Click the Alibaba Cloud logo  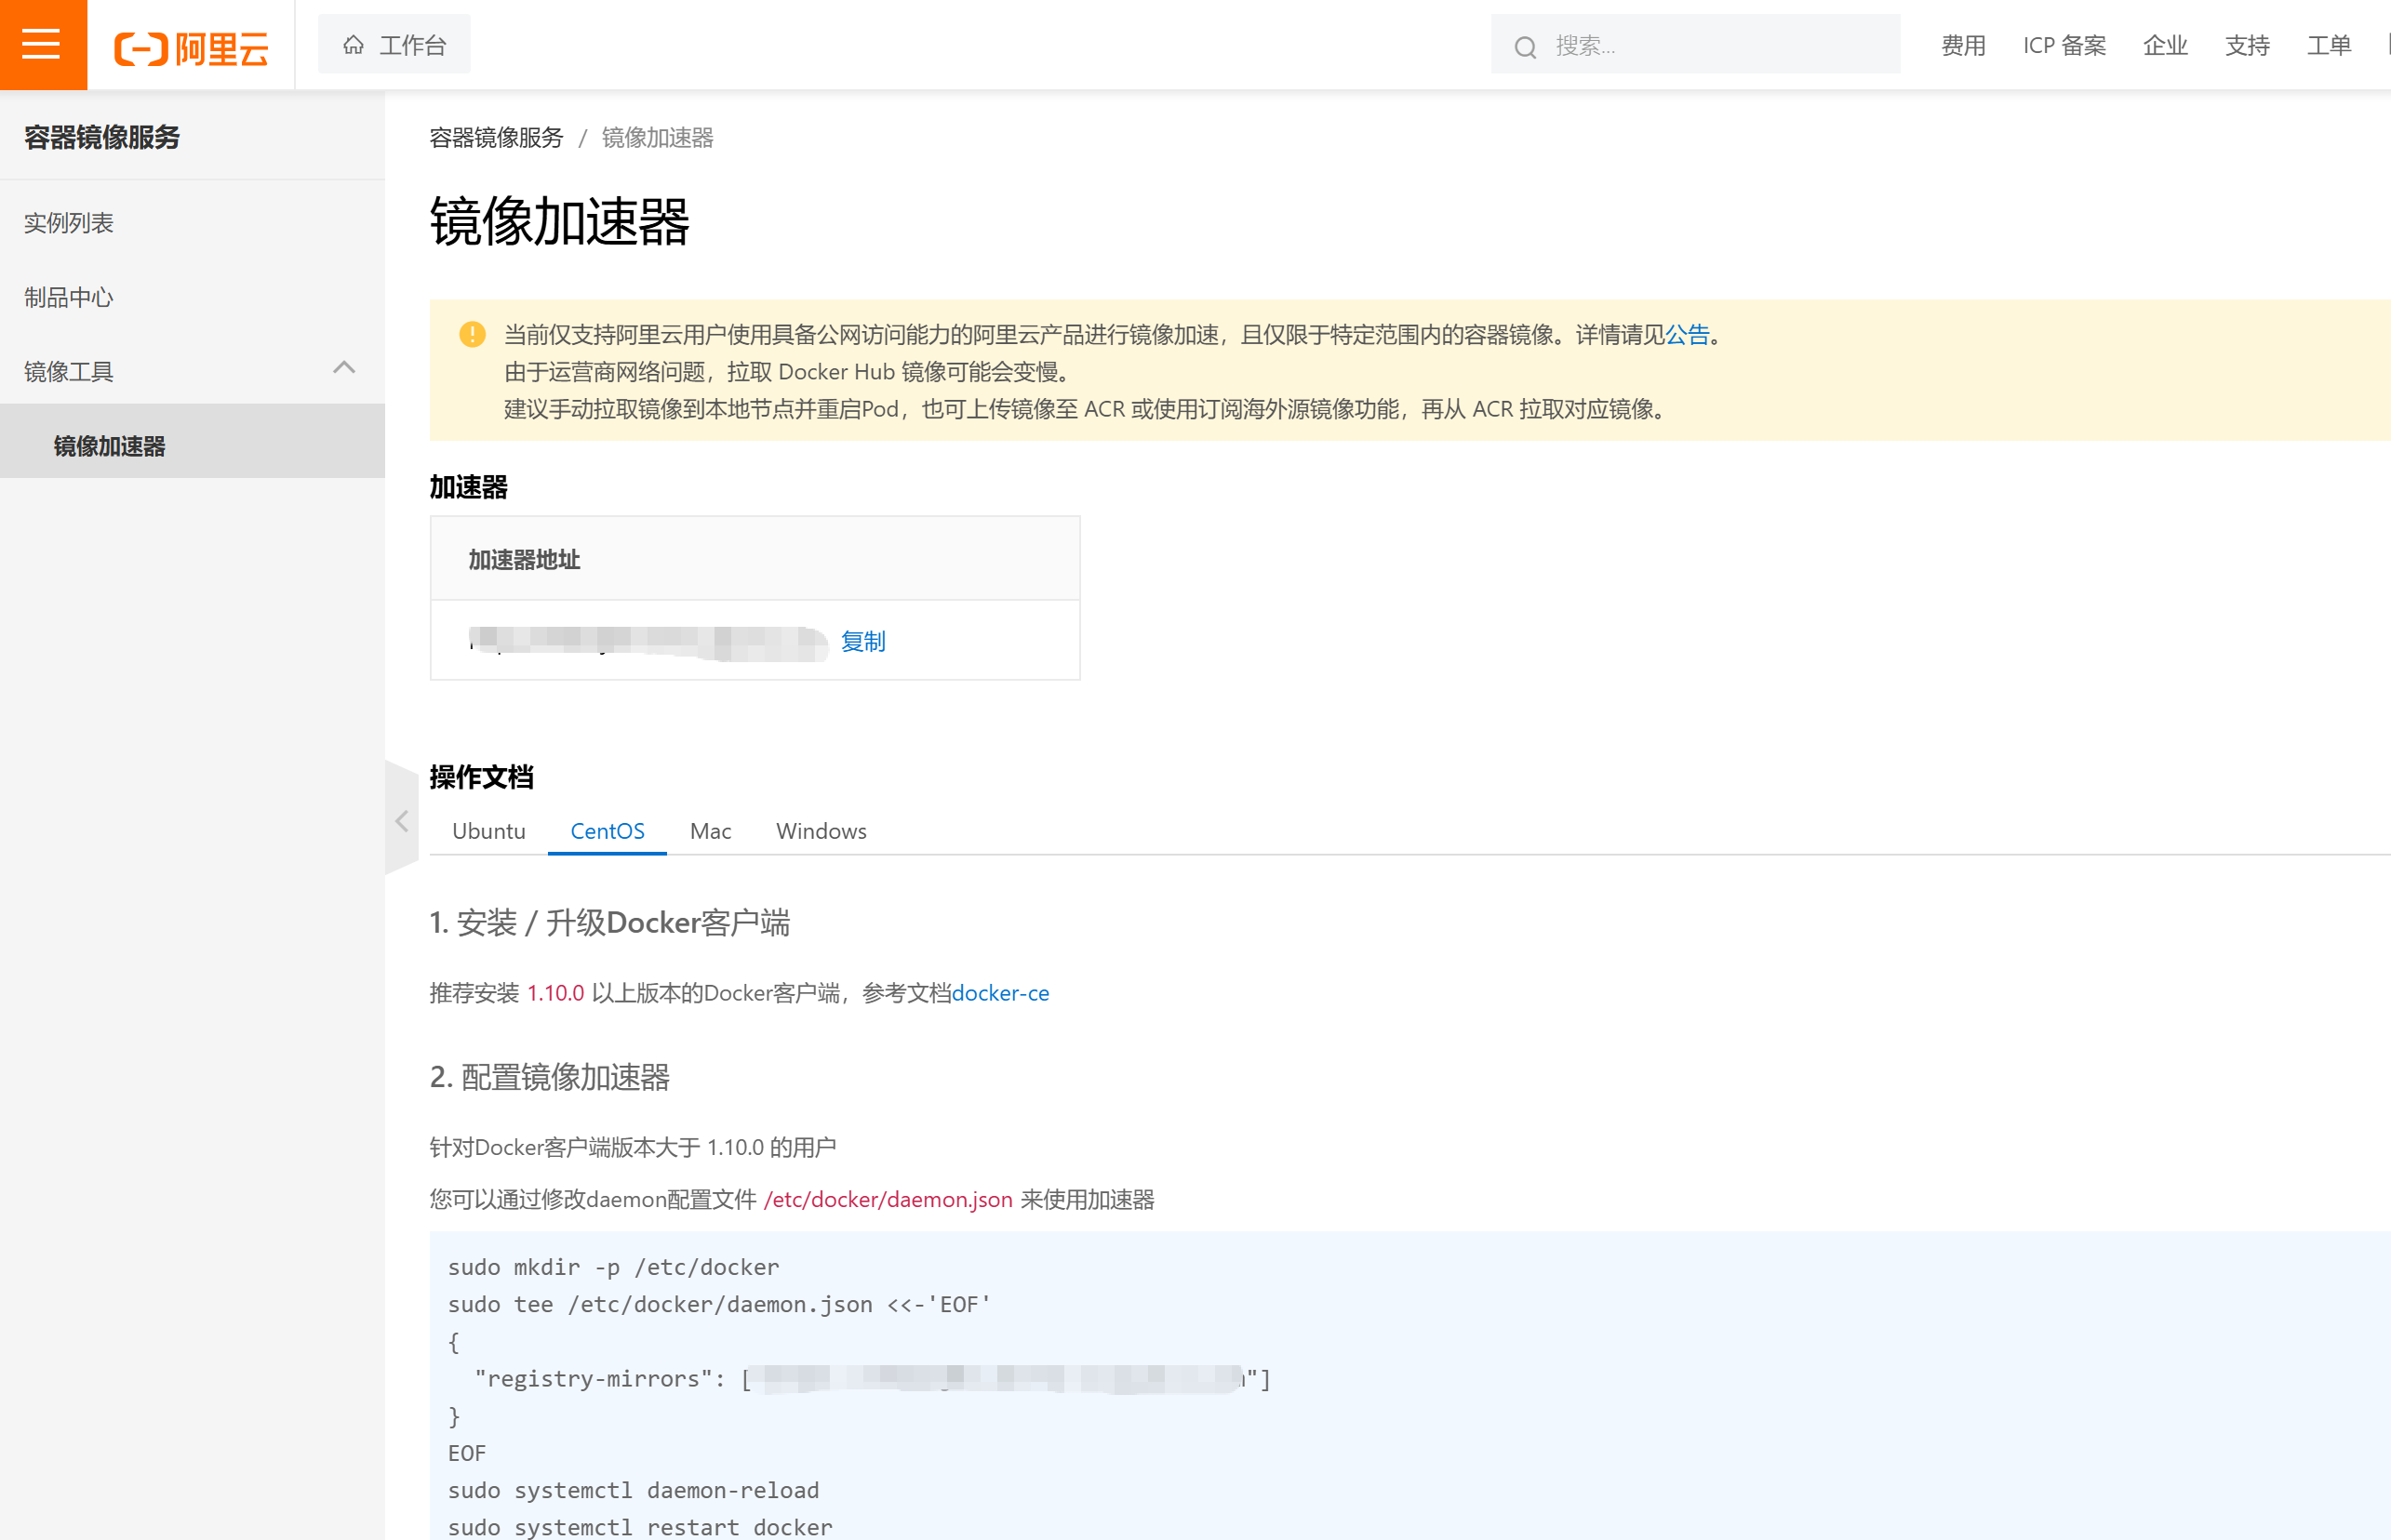(x=191, y=47)
